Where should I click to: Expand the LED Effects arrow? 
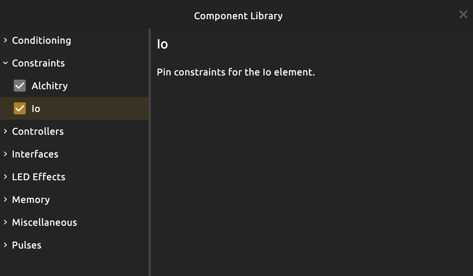point(5,177)
